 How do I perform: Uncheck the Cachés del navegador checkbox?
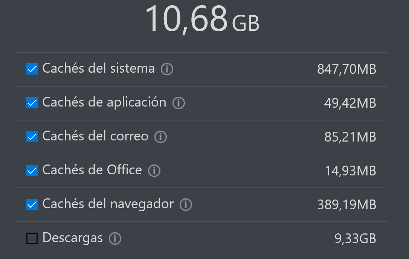[x=32, y=204]
